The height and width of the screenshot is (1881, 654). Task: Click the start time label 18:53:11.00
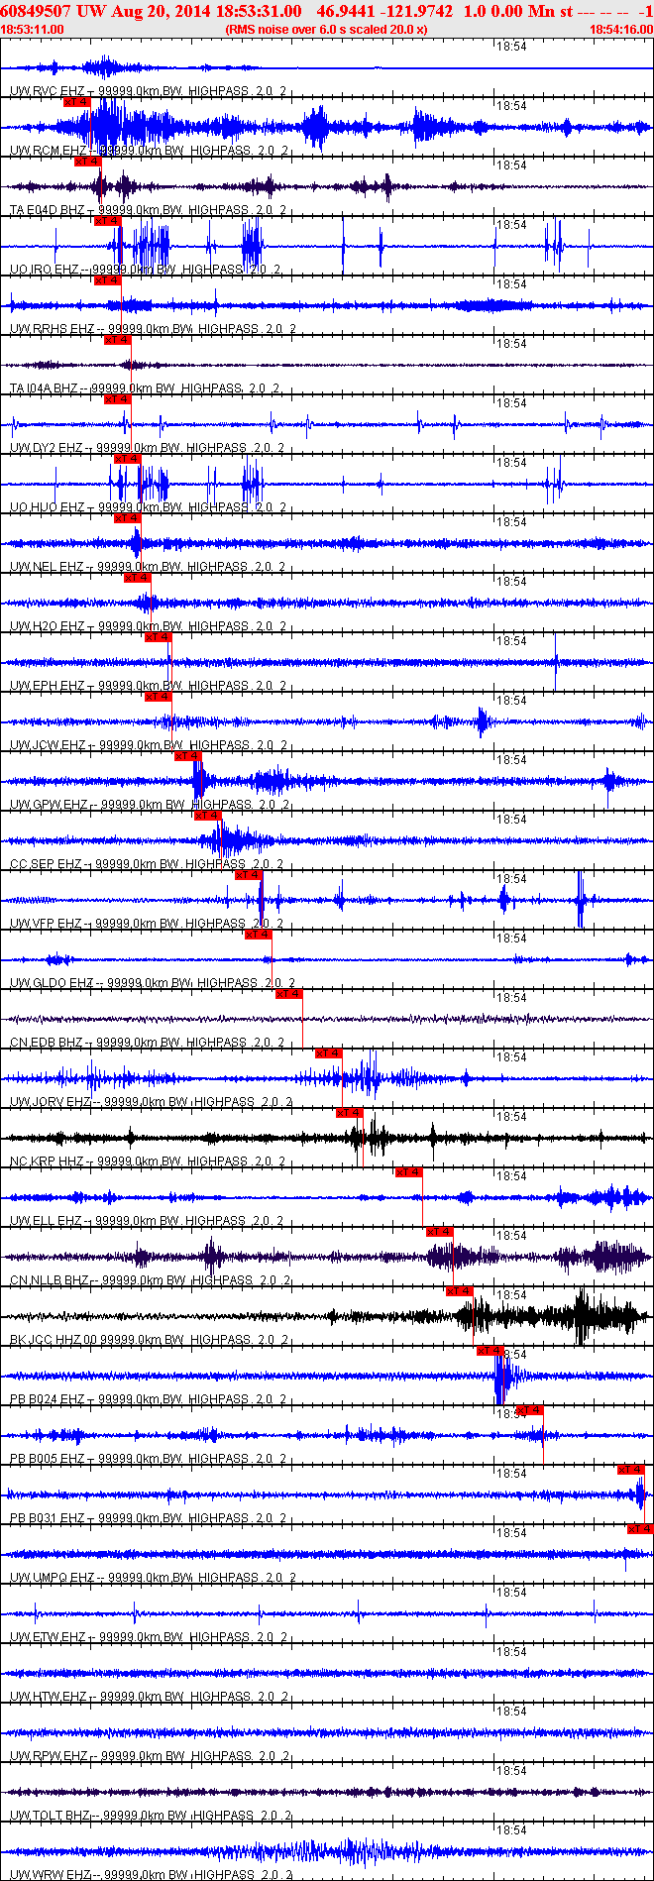coord(33,30)
